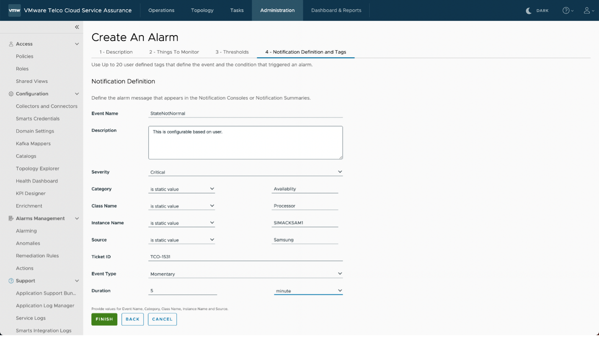Open Policies in the sidebar

point(25,56)
